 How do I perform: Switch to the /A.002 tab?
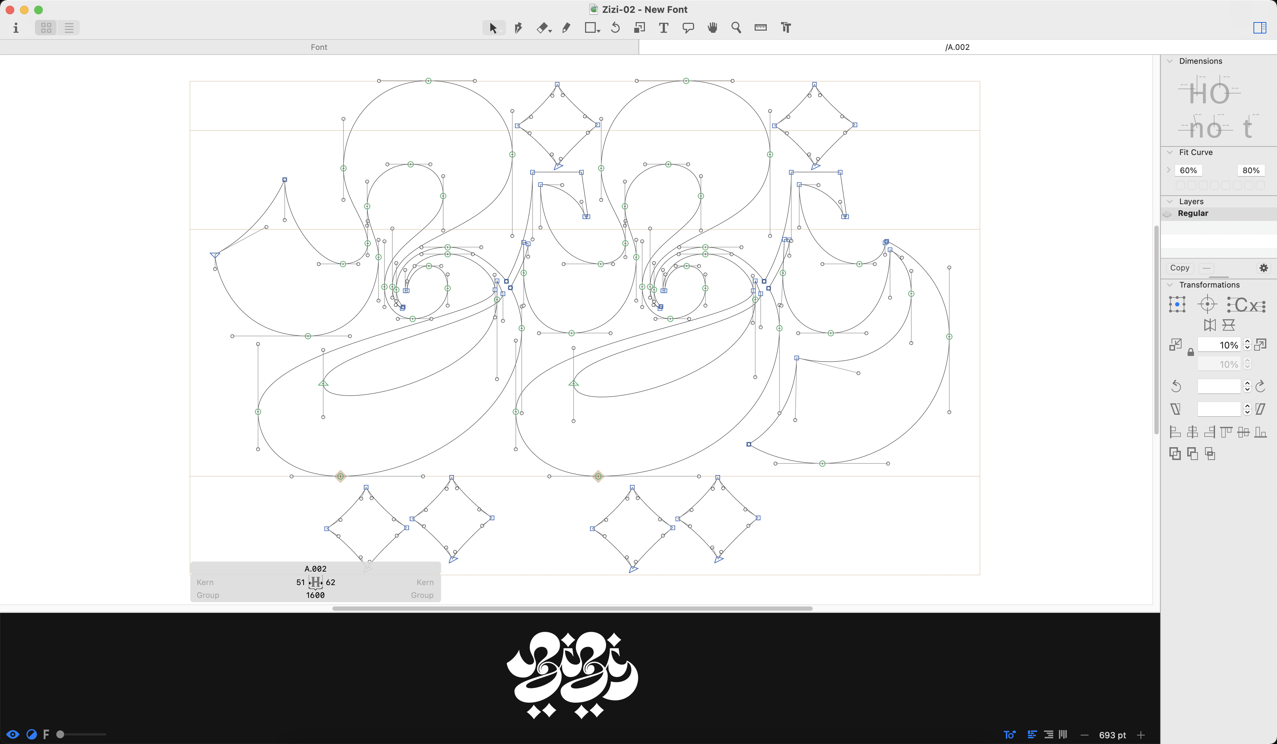pyautogui.click(x=957, y=47)
